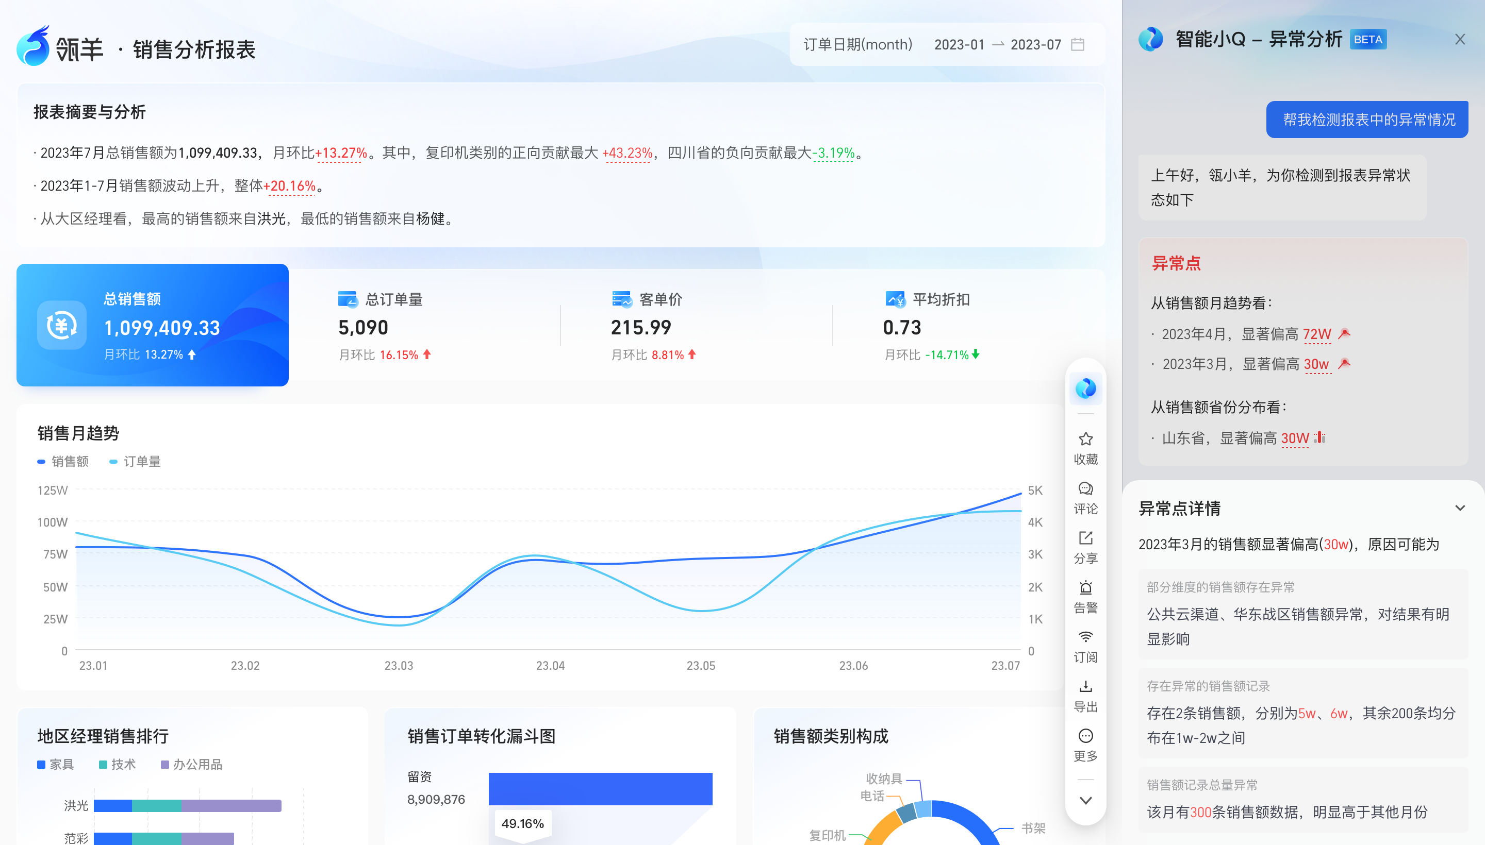The height and width of the screenshot is (845, 1485).
Task: Click the 瓴羊 logo icon
Action: pyautogui.click(x=34, y=45)
